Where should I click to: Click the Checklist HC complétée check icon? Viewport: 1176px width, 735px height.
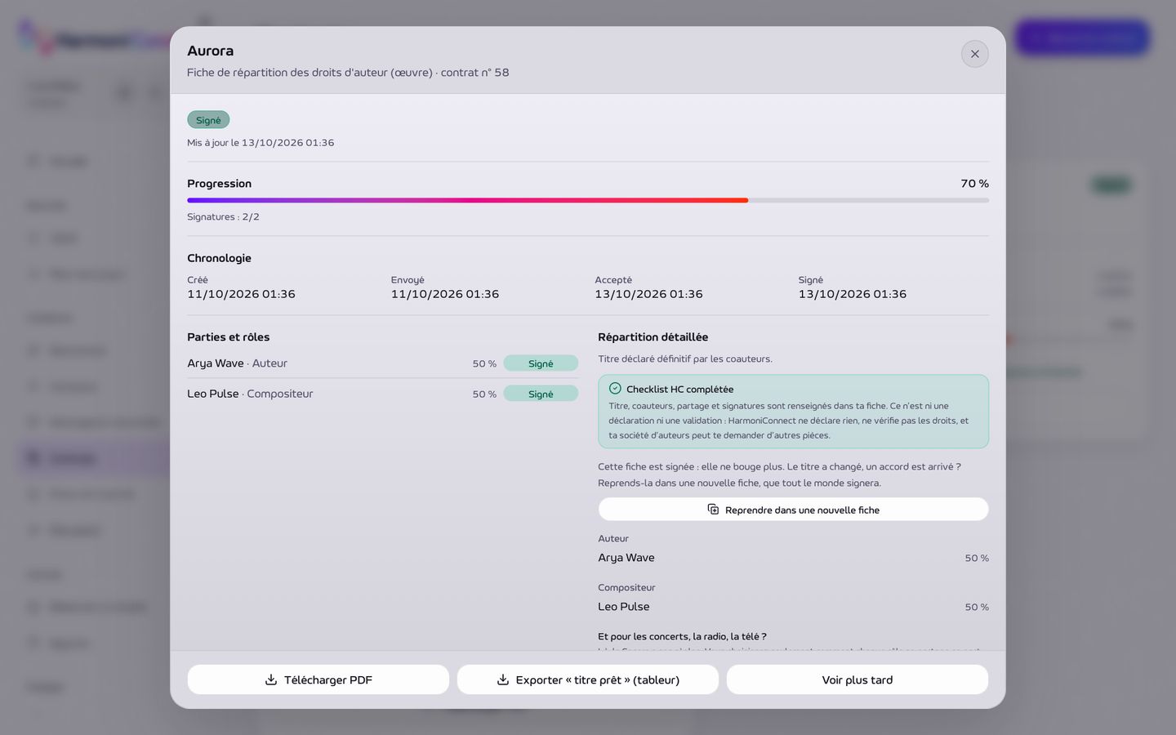pyautogui.click(x=615, y=389)
